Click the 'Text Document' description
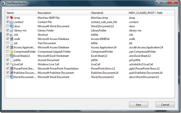This screenshot has height=113, width=181. pyautogui.click(x=47, y=43)
